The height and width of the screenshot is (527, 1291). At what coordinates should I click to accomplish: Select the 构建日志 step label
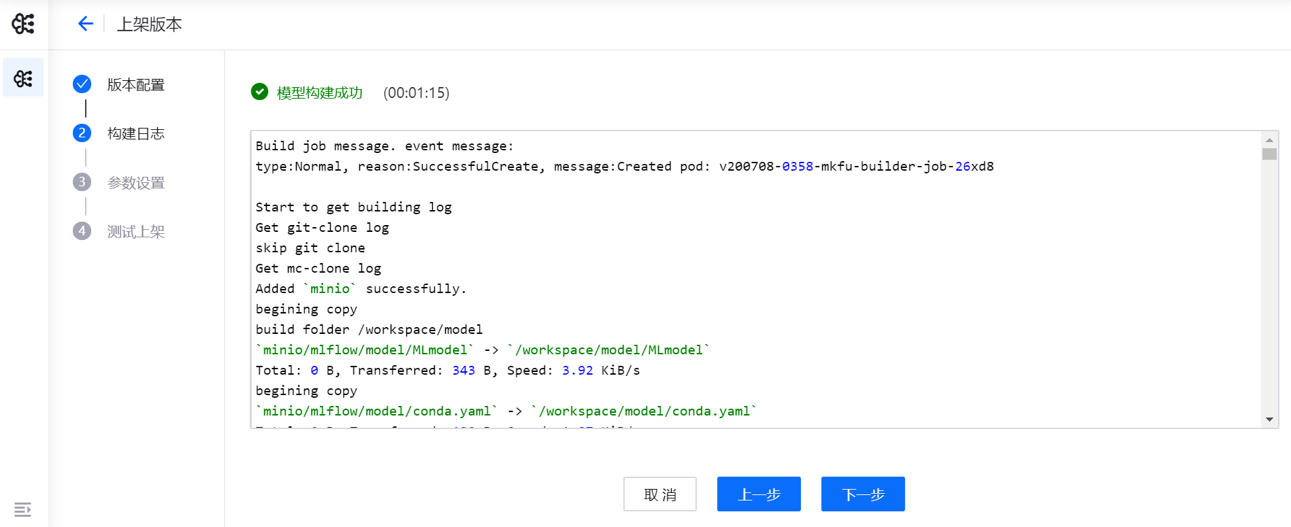pyautogui.click(x=136, y=134)
